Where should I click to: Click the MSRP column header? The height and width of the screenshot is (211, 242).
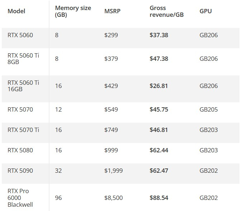[112, 11]
